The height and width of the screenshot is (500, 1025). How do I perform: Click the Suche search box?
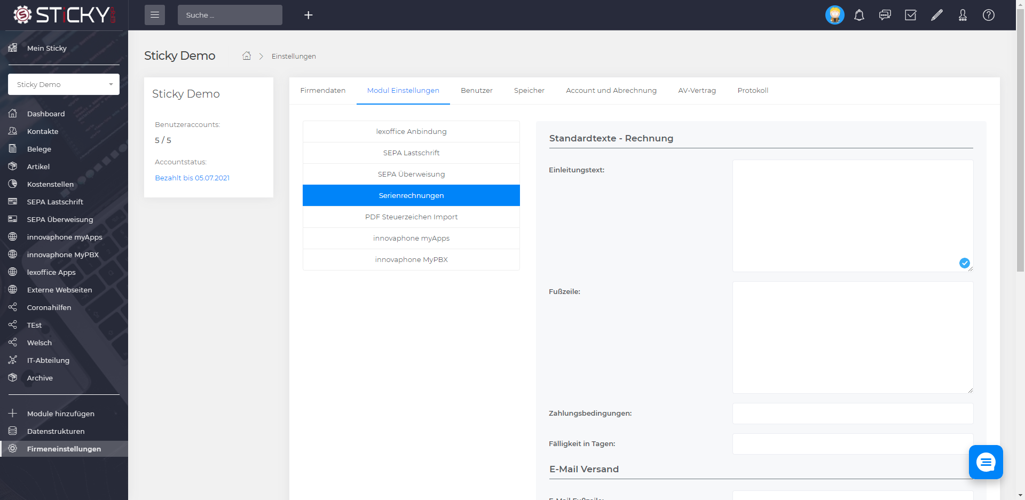click(x=230, y=15)
